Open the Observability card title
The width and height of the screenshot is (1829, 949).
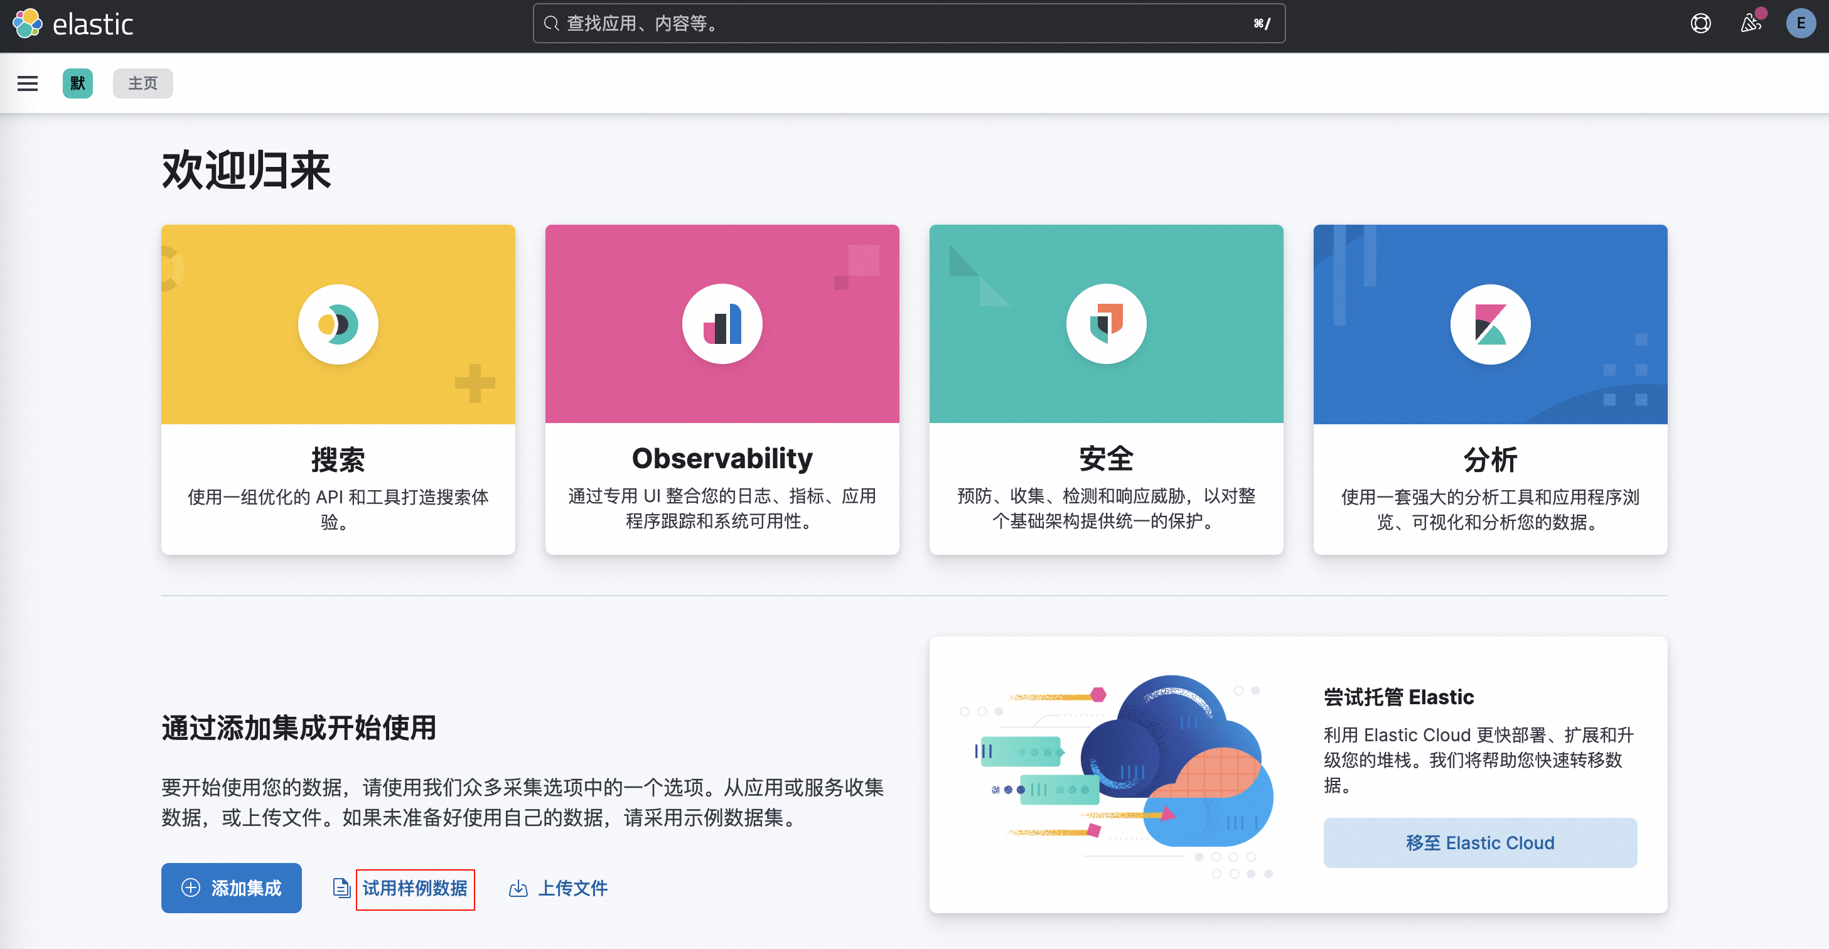[x=722, y=459]
